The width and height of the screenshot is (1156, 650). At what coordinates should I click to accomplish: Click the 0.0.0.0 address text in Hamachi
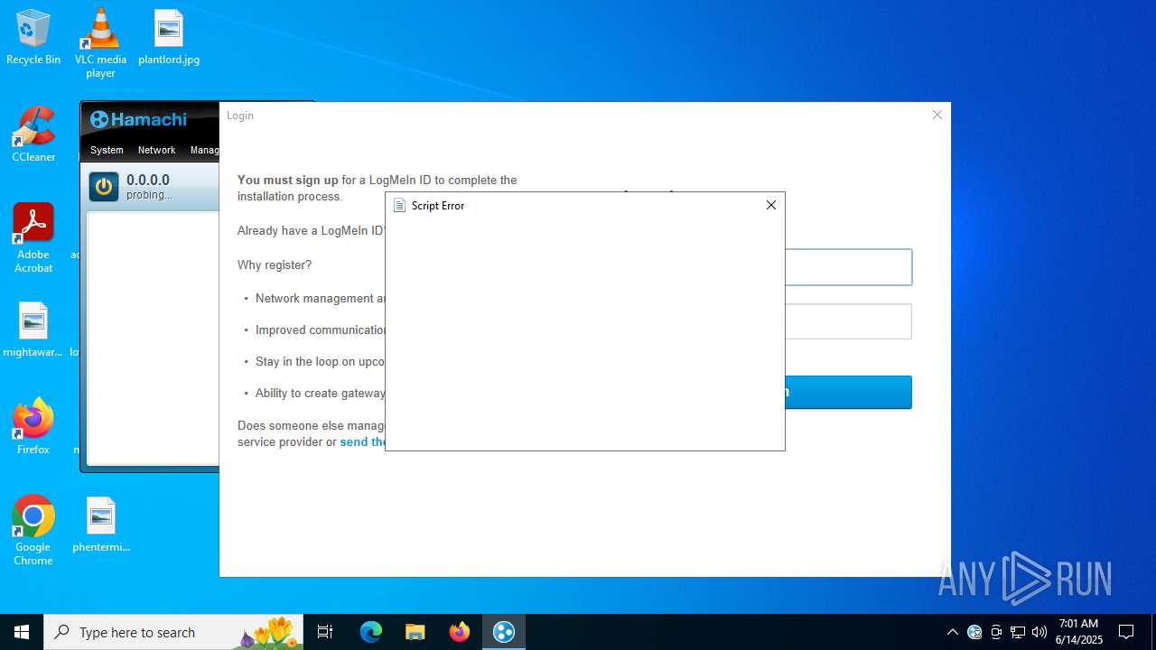tap(148, 180)
